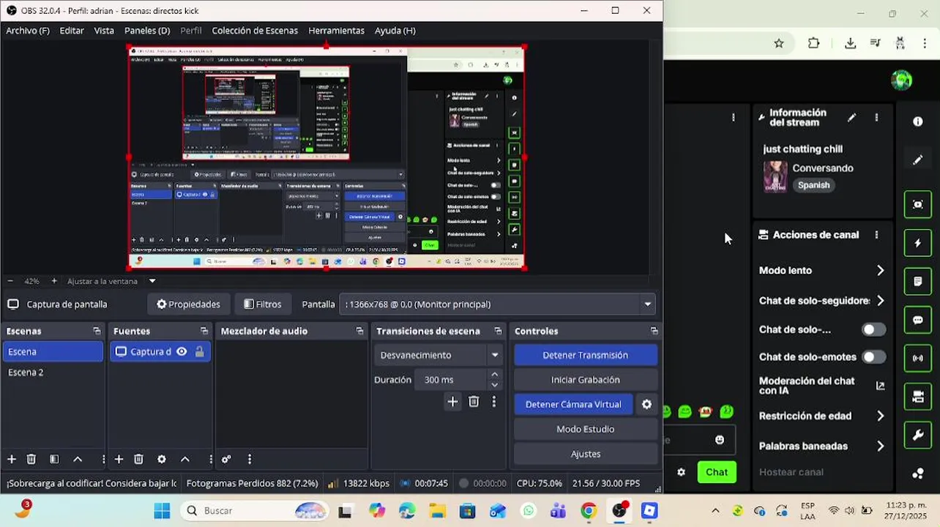
Task: Open the Colección de Escenas menu
Action: [x=255, y=31]
